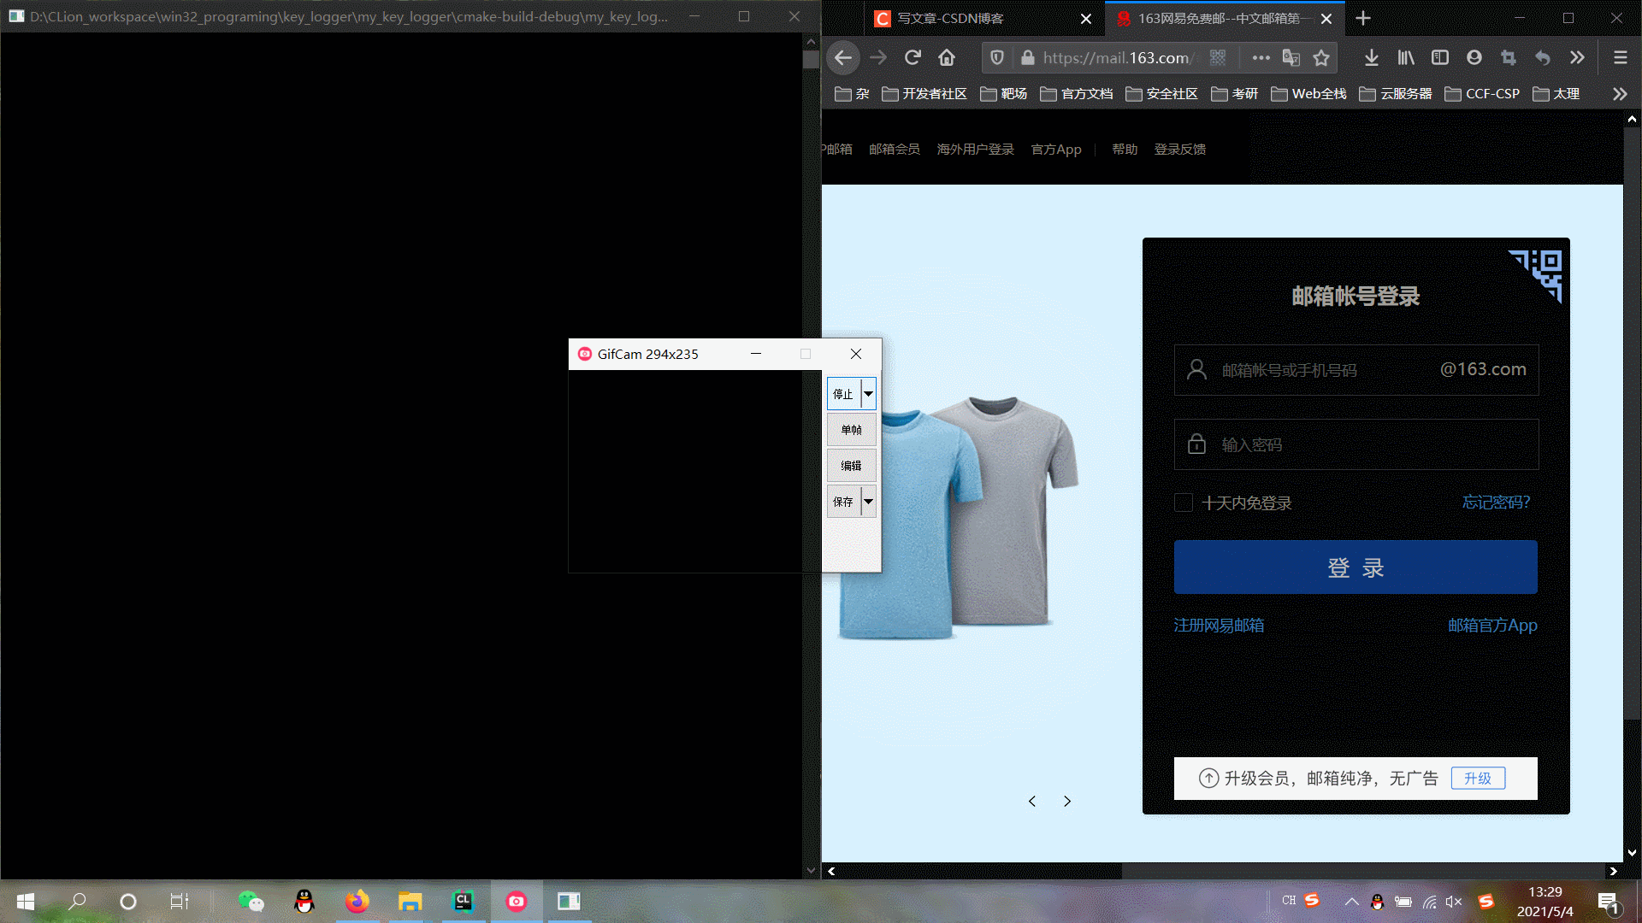This screenshot has height=923, width=1642.
Task: Show next banner with right arrow
Action: click(1067, 801)
